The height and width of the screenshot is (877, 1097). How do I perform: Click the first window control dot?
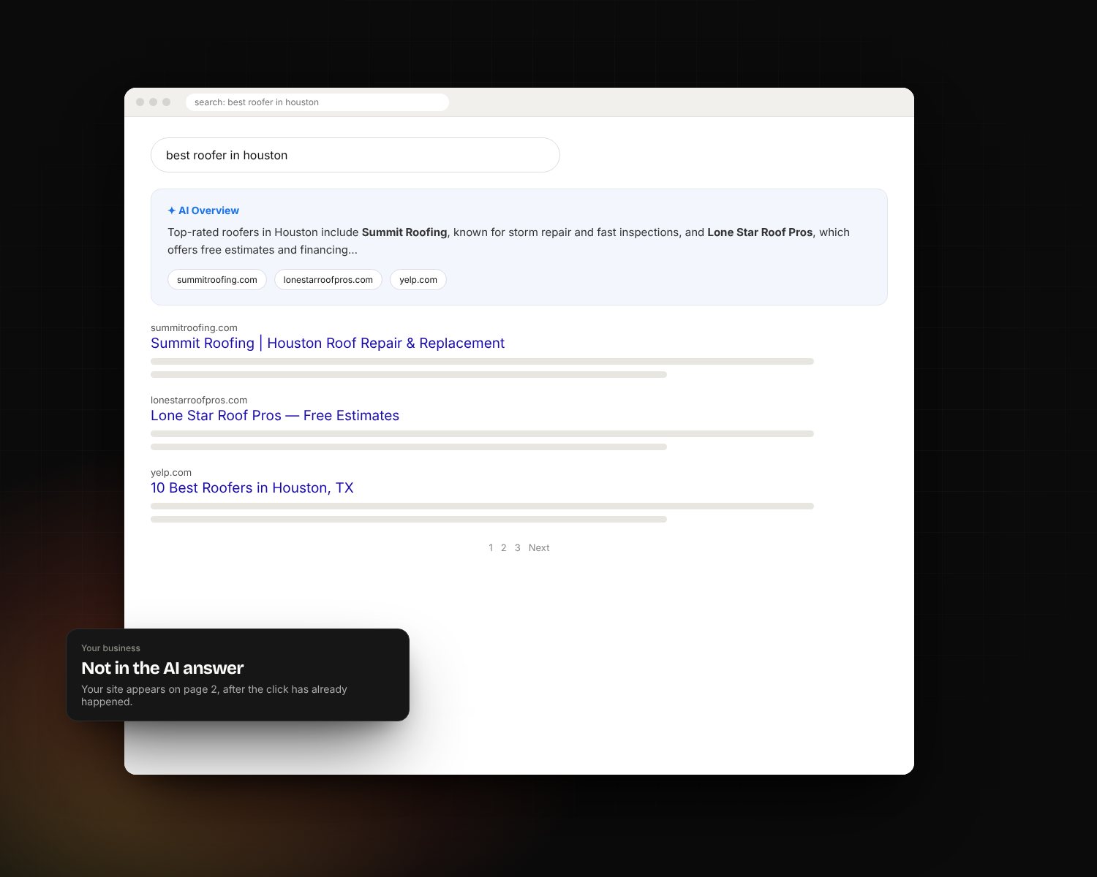coord(140,102)
